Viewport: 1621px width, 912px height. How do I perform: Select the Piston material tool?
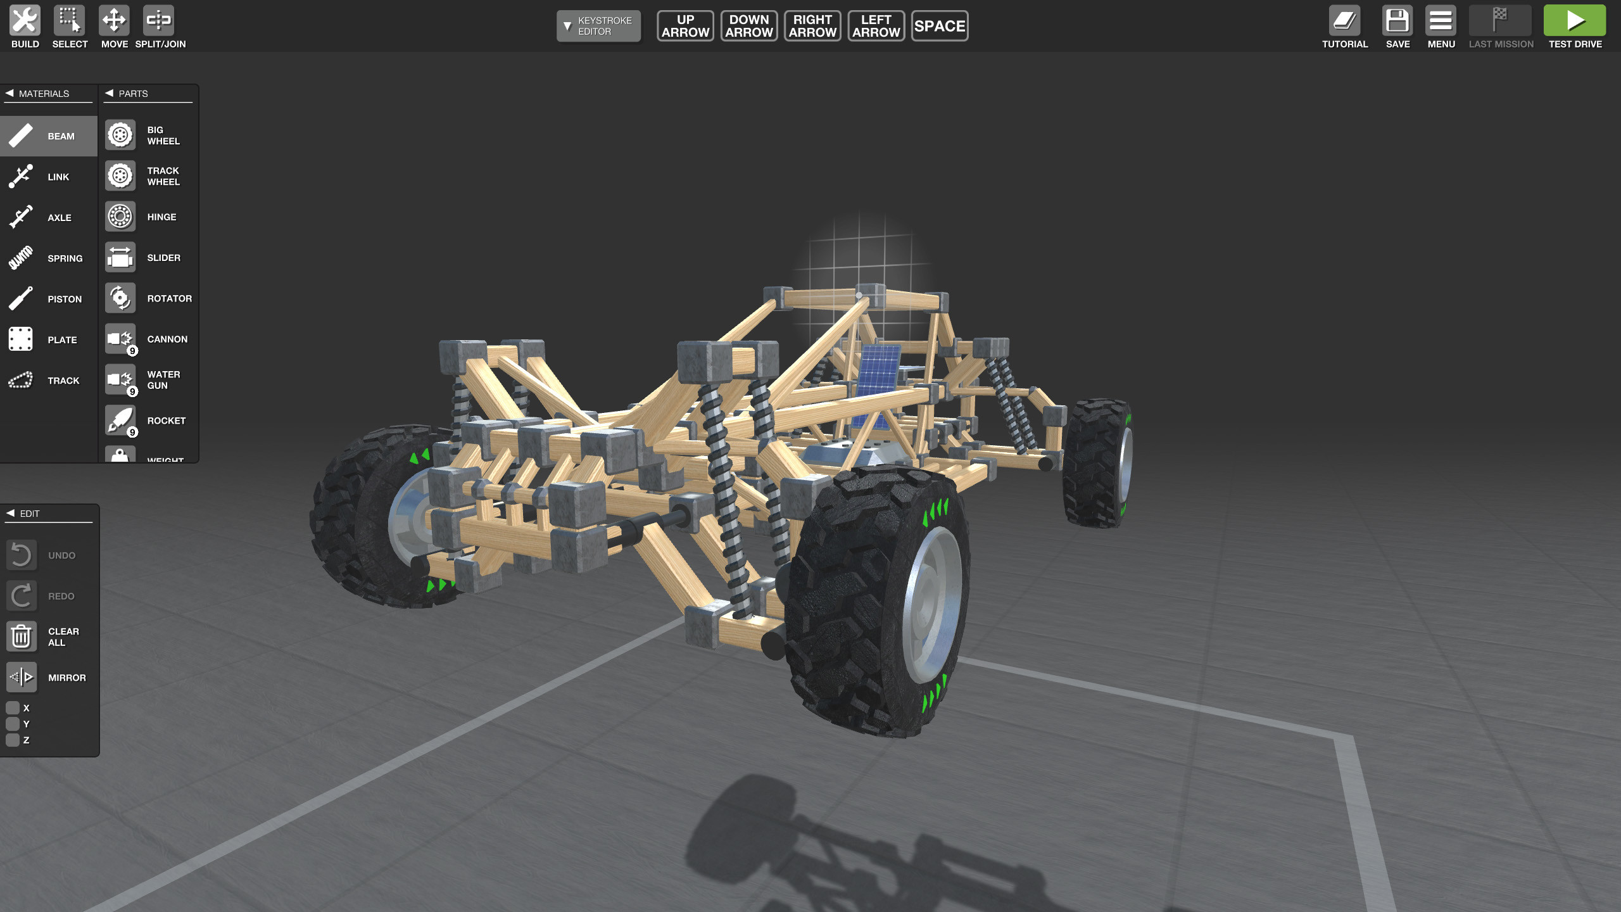(x=49, y=298)
